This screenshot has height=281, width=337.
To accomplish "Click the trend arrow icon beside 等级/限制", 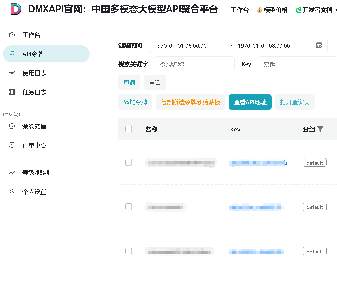I will (12, 172).
